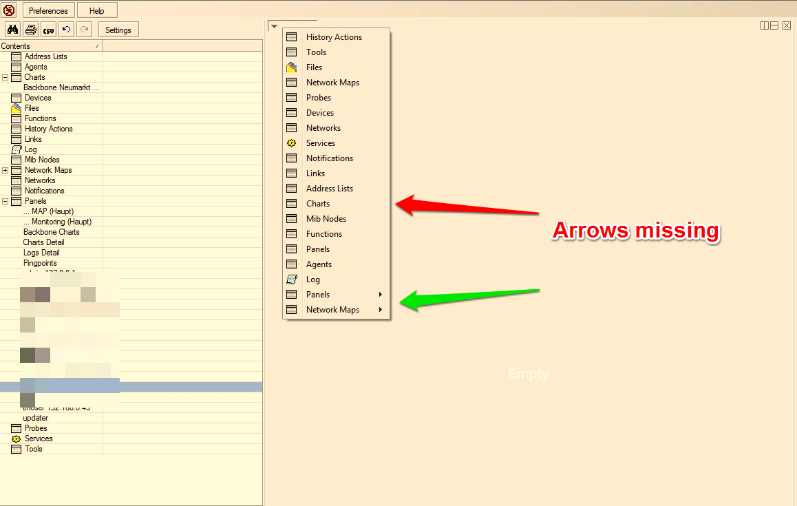
Task: Choose Probes in the popup menu
Action: 336,98
